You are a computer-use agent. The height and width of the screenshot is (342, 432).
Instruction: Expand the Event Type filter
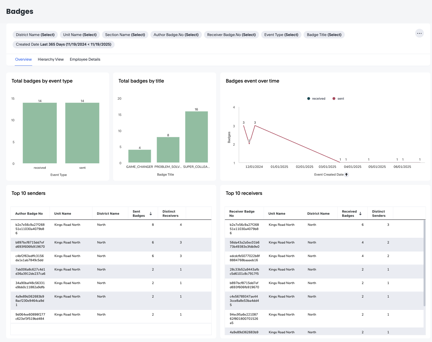click(281, 35)
